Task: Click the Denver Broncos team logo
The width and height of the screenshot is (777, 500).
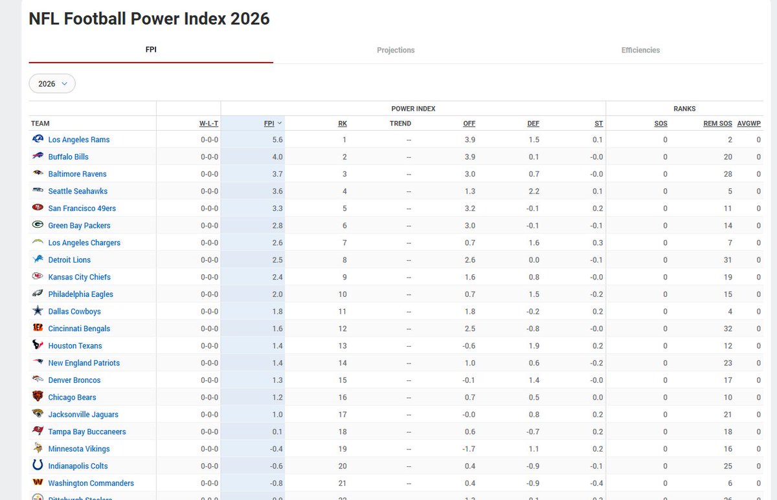Action: point(38,380)
